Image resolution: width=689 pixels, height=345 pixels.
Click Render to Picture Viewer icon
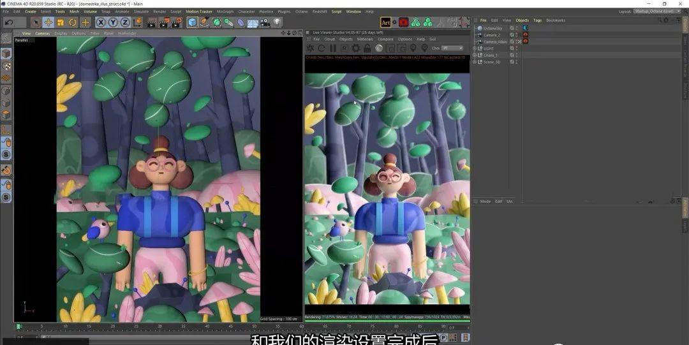click(165, 22)
